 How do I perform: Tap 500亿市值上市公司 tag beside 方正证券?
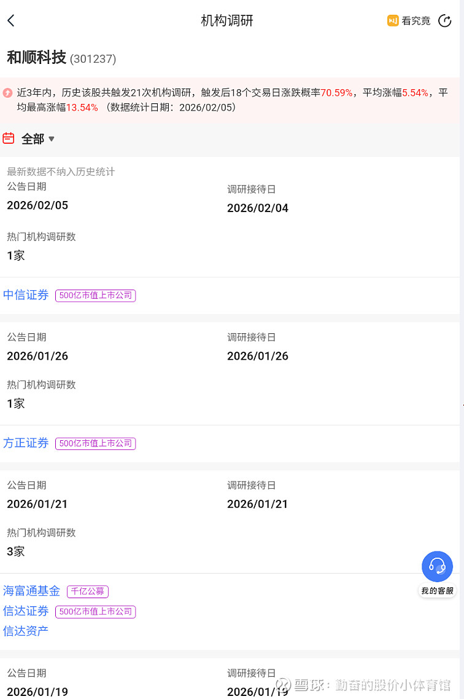[95, 443]
